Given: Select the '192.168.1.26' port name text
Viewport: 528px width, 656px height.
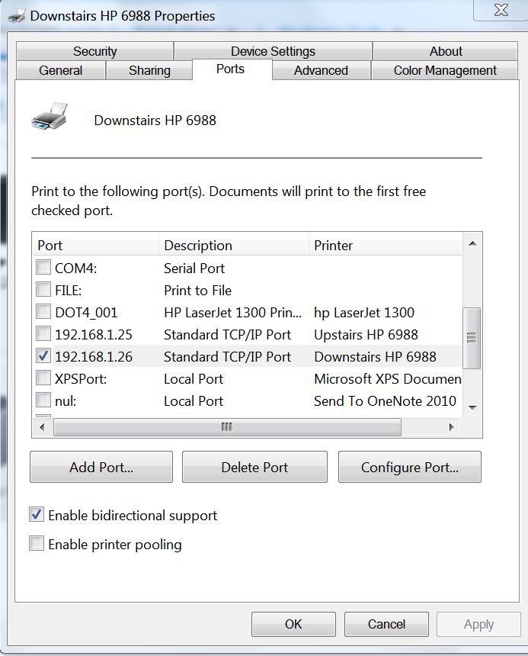Looking at the screenshot, I should pos(94,356).
